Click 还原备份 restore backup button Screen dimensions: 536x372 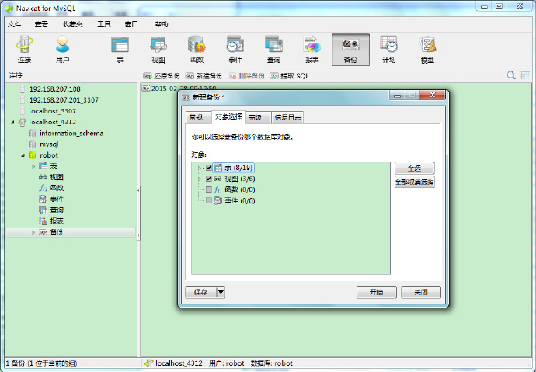click(x=162, y=76)
